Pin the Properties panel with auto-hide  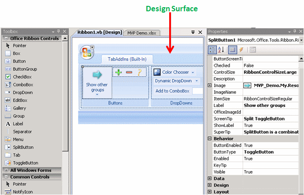pyautogui.click(x=295, y=31)
